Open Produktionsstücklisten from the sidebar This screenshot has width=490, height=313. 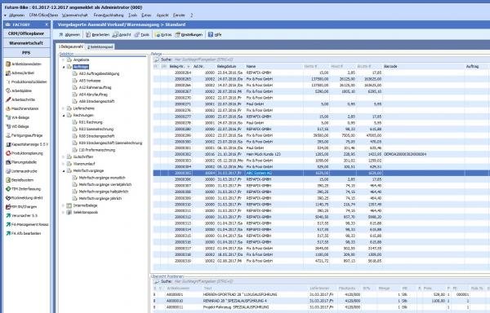coord(26,82)
